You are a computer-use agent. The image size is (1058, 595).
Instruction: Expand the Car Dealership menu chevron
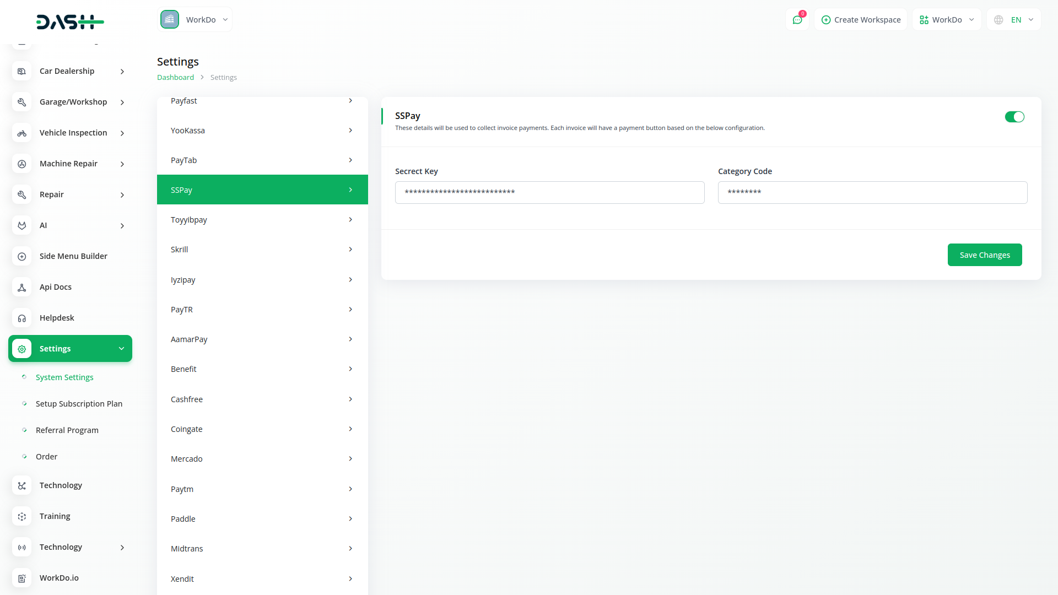tap(122, 72)
